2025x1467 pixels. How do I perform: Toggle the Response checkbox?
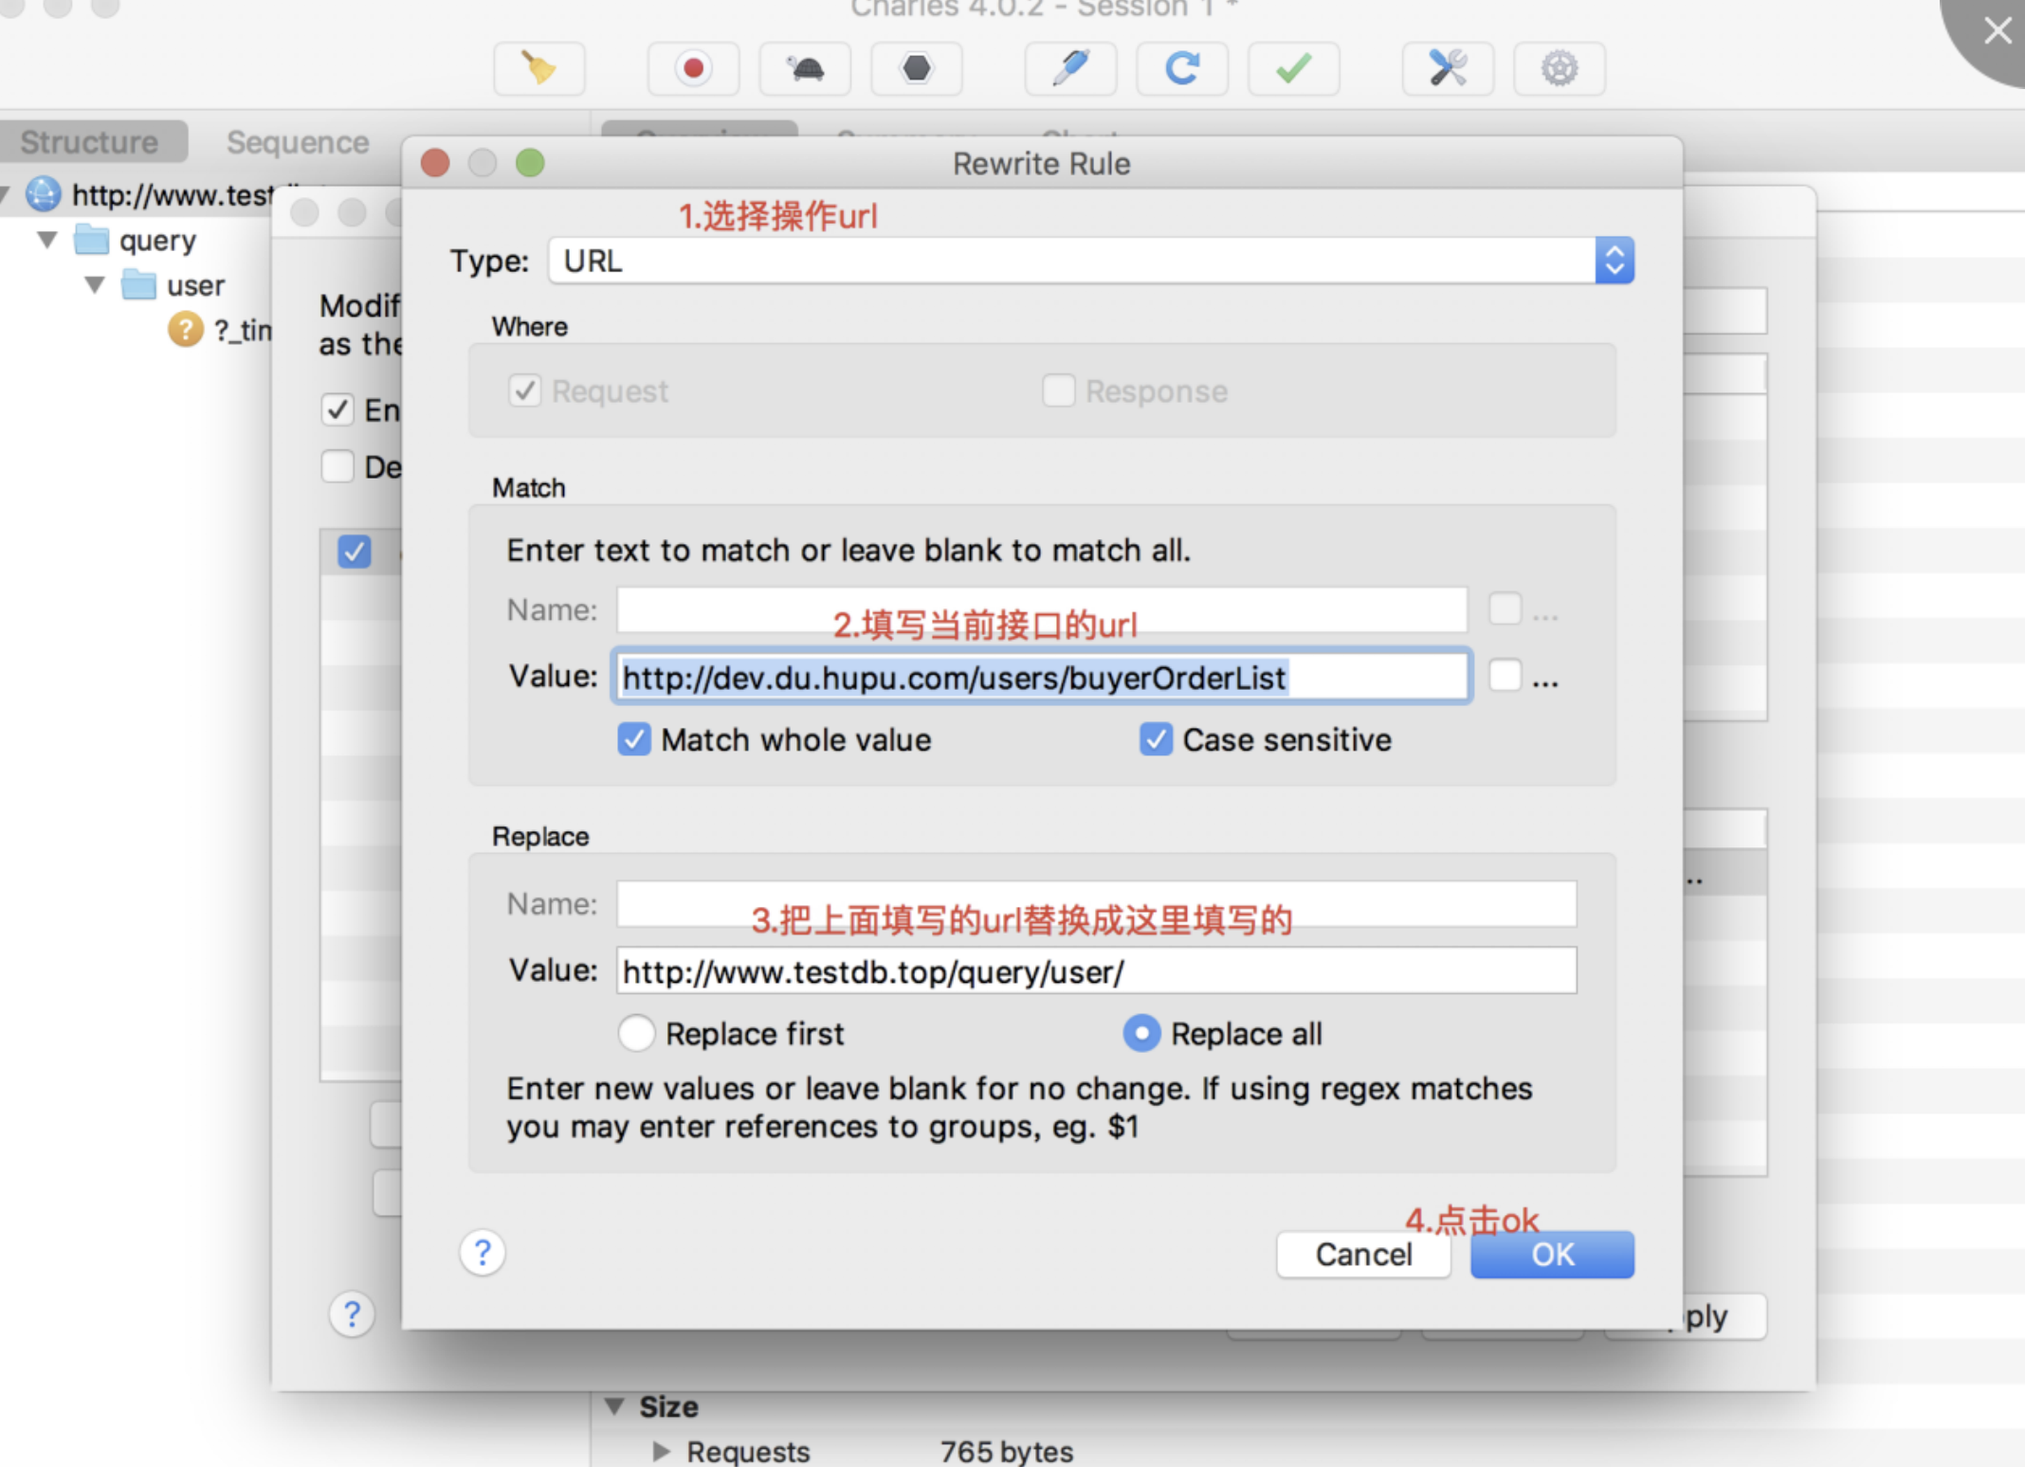coord(1059,390)
